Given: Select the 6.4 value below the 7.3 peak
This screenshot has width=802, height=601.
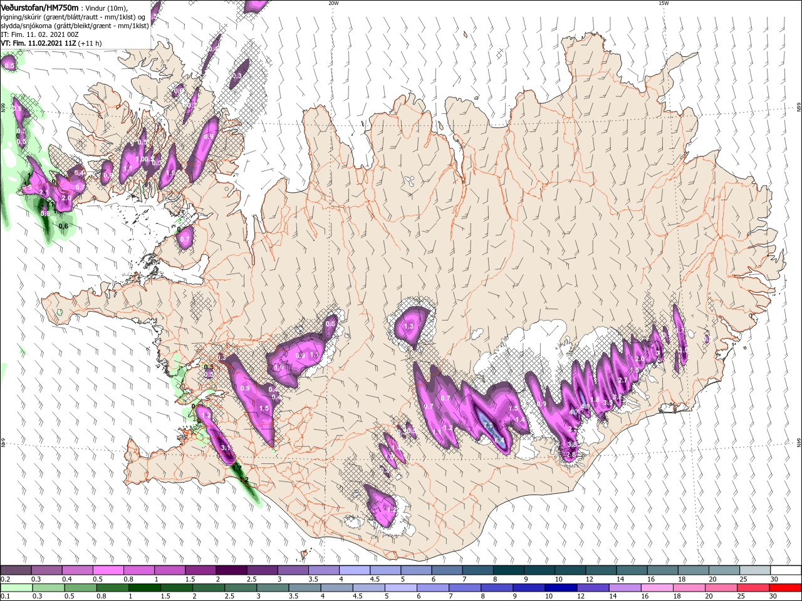Looking at the screenshot, I should (x=499, y=440).
